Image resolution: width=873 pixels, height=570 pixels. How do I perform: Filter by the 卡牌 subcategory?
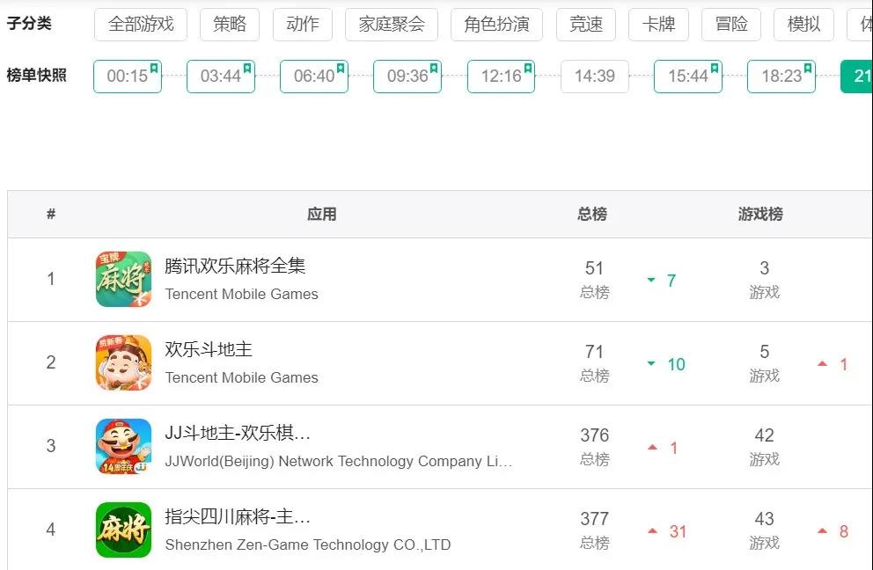(x=658, y=25)
